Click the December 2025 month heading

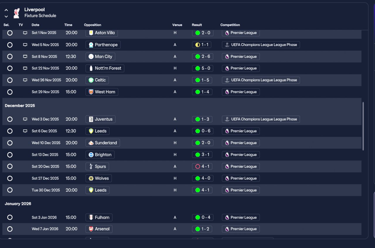click(x=20, y=106)
